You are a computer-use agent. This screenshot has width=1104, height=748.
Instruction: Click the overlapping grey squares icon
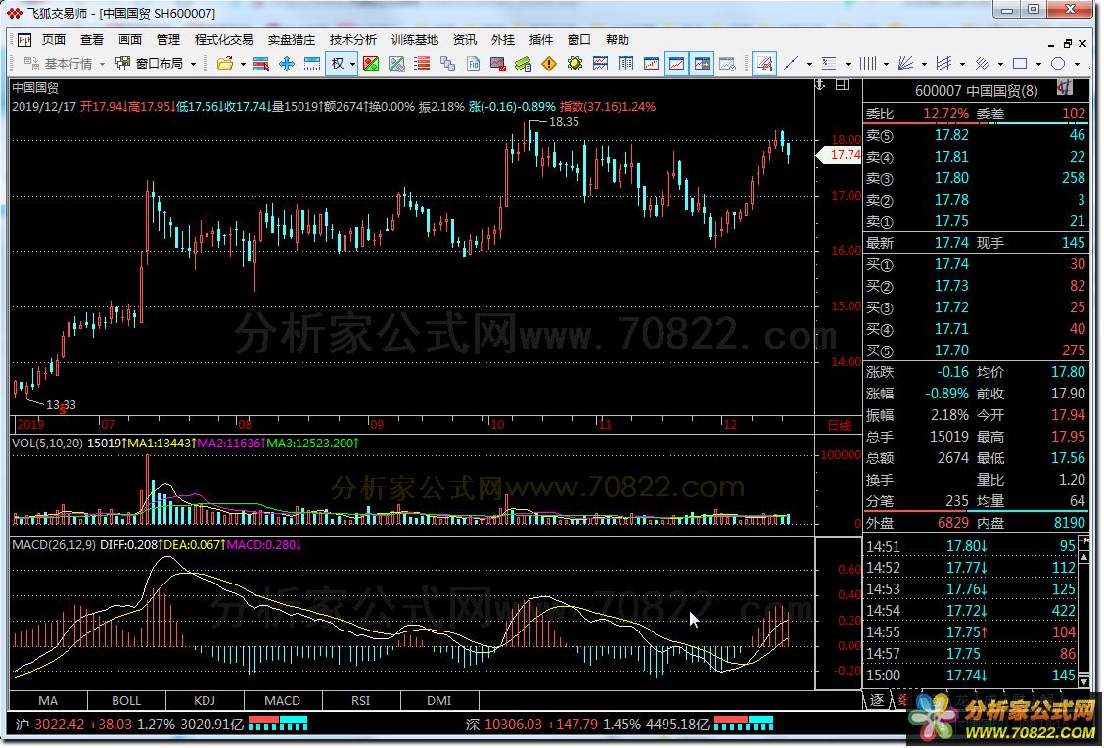tap(447, 64)
